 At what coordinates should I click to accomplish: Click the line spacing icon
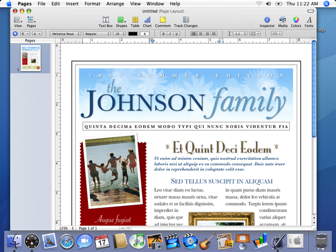pos(229,33)
